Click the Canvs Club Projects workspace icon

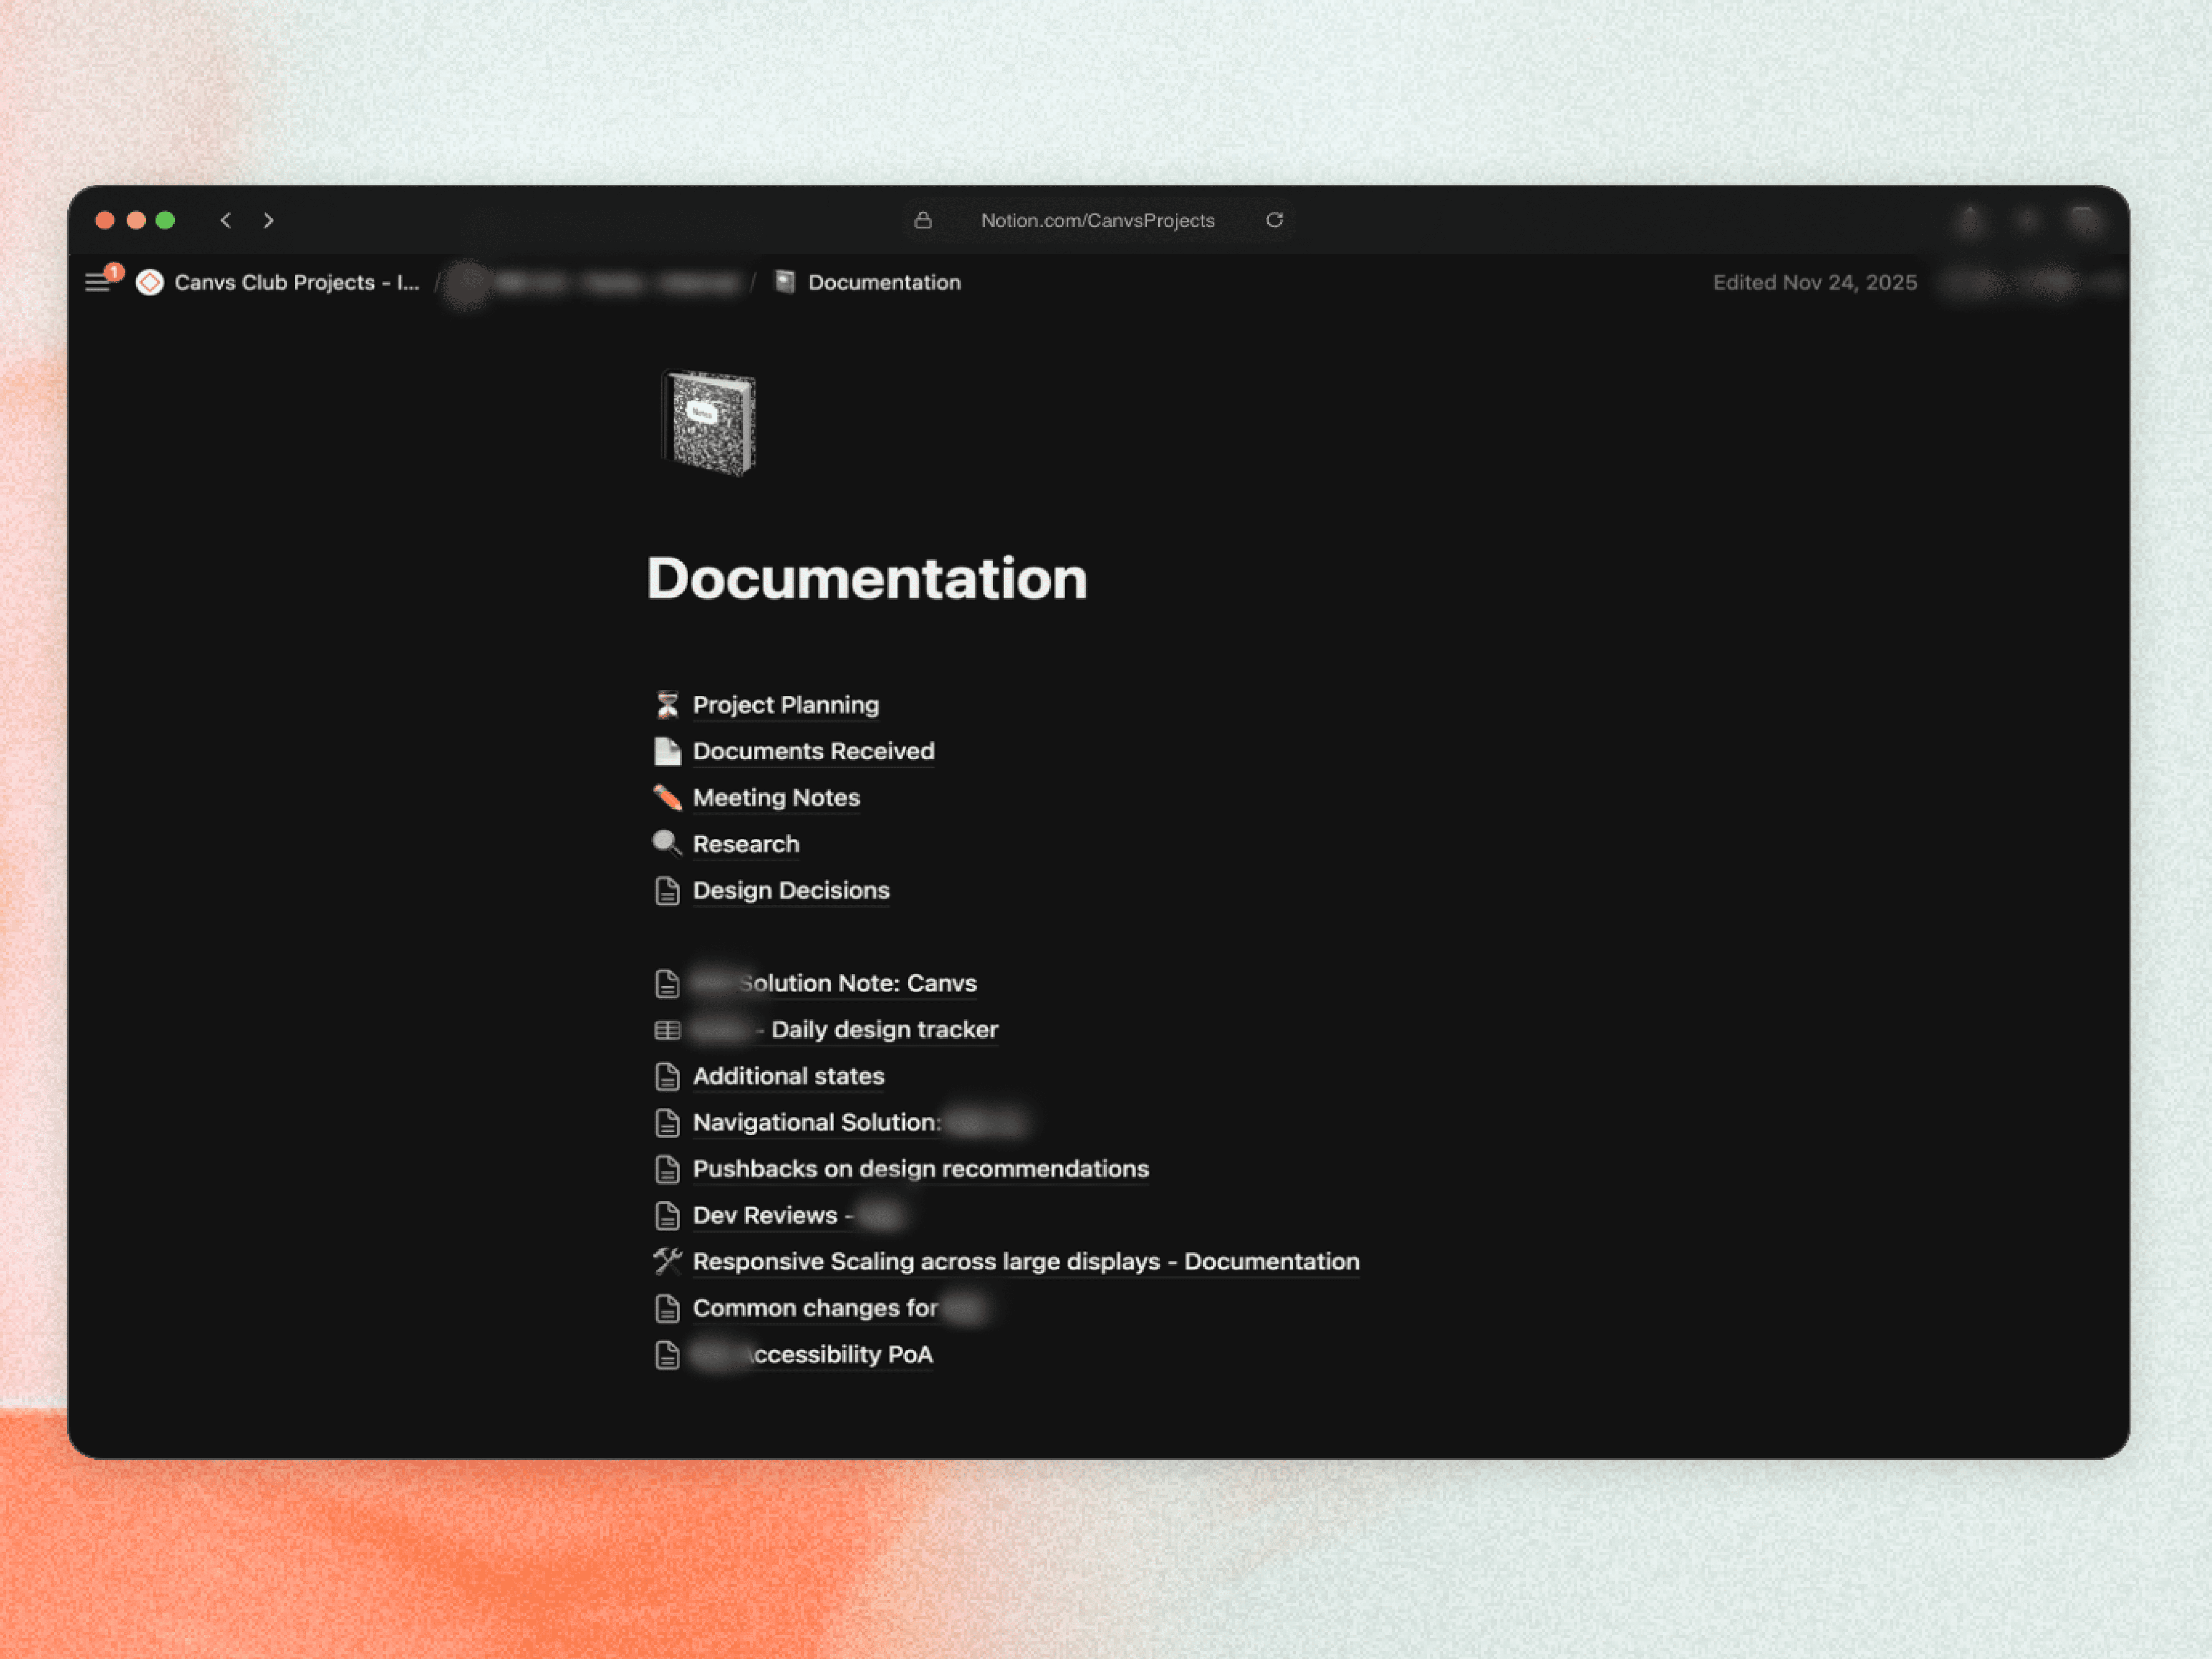pyautogui.click(x=150, y=283)
